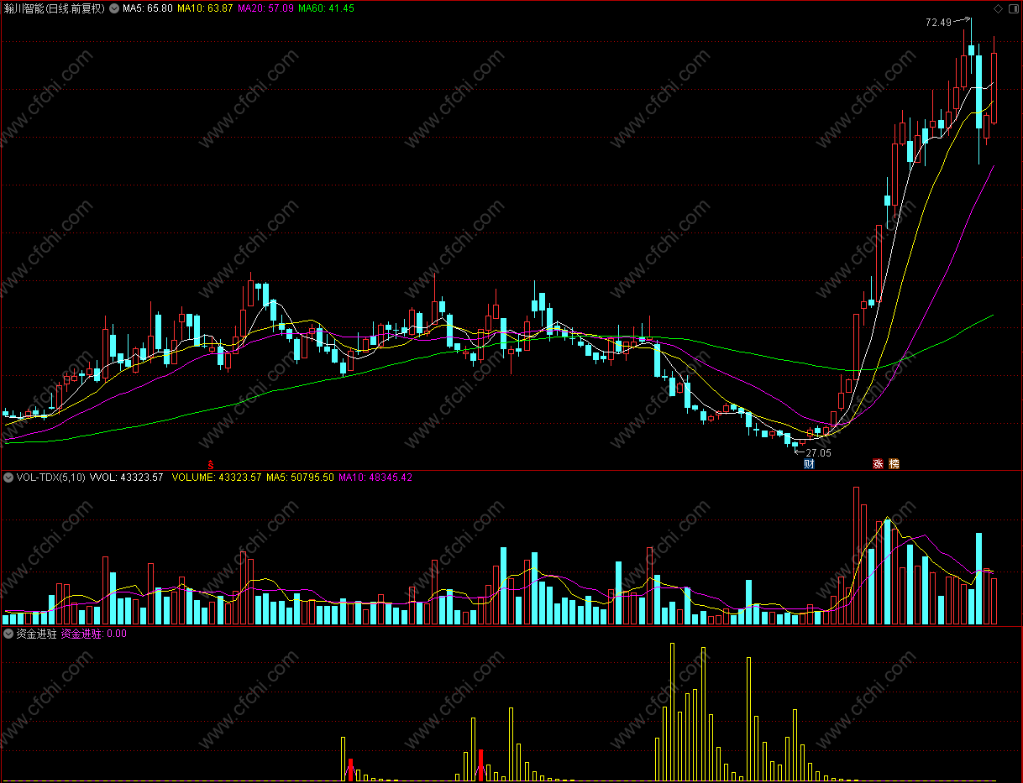Select the MA10: 63.87 label

point(205,8)
